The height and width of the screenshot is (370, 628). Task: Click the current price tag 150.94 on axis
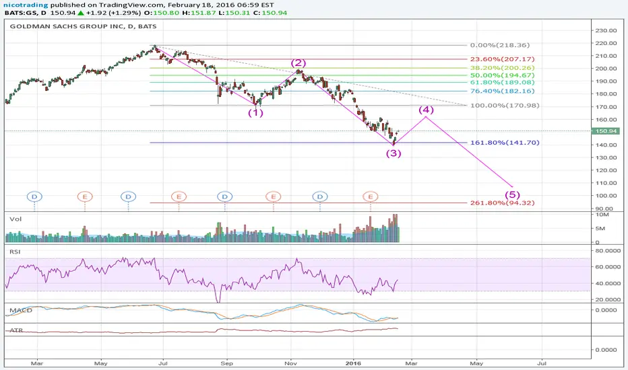[x=606, y=131]
